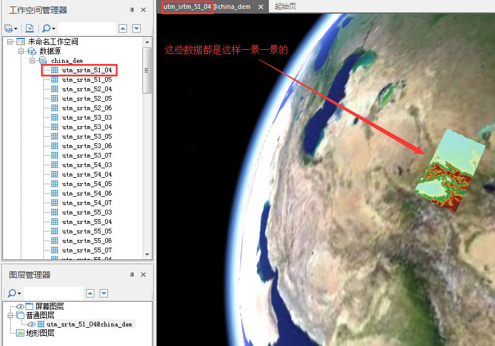Click the search magnifier icon in layer manager
Viewport: 495px width, 346px height.
12,293
